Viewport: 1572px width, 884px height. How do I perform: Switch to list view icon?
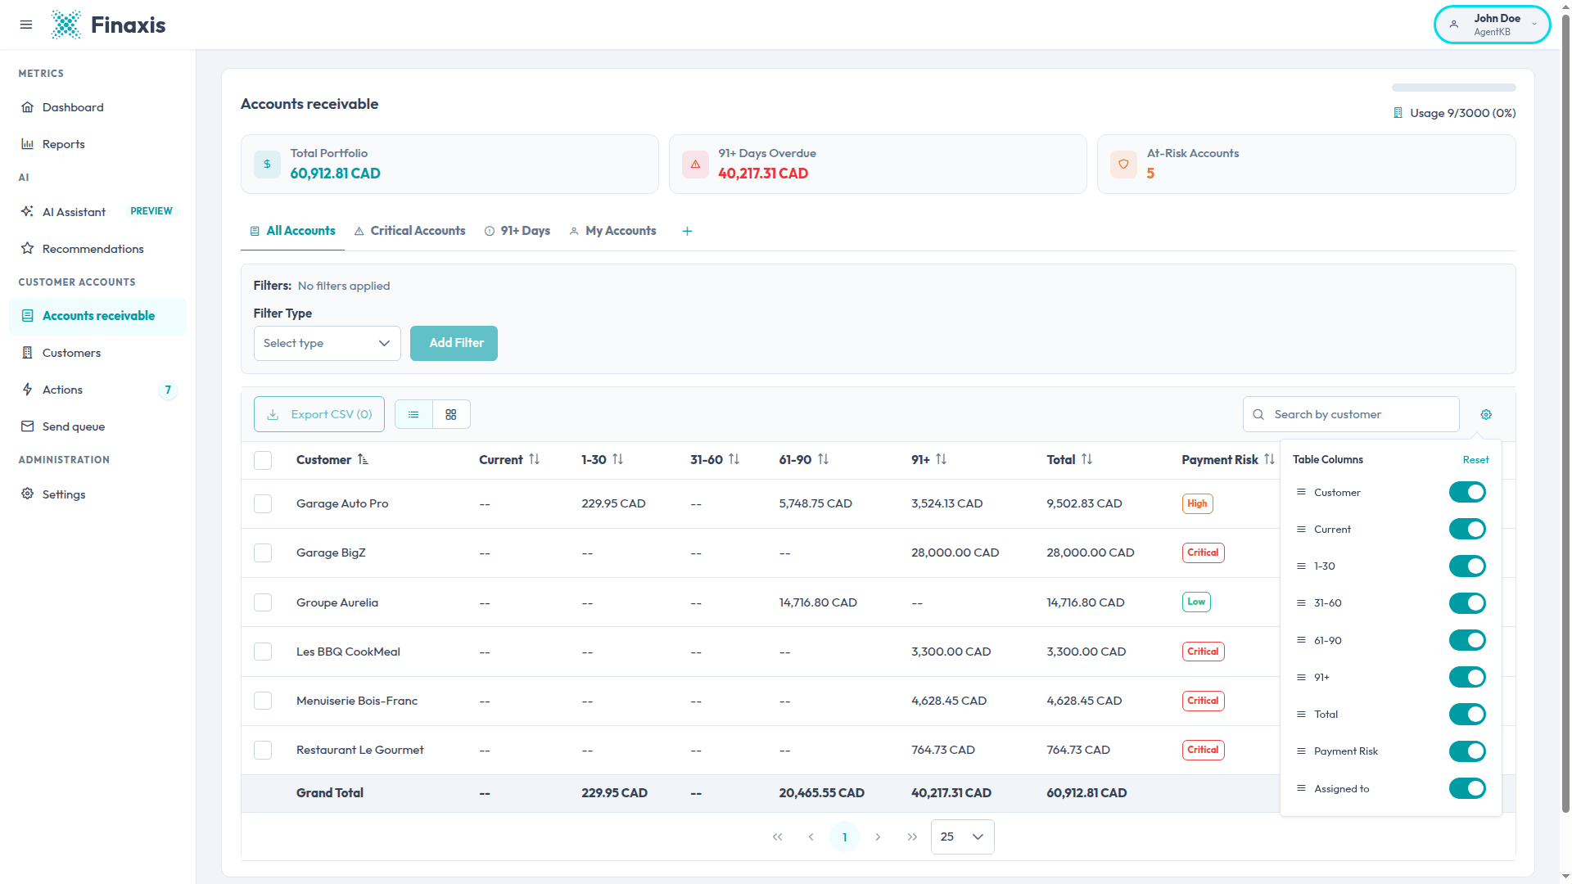point(413,415)
